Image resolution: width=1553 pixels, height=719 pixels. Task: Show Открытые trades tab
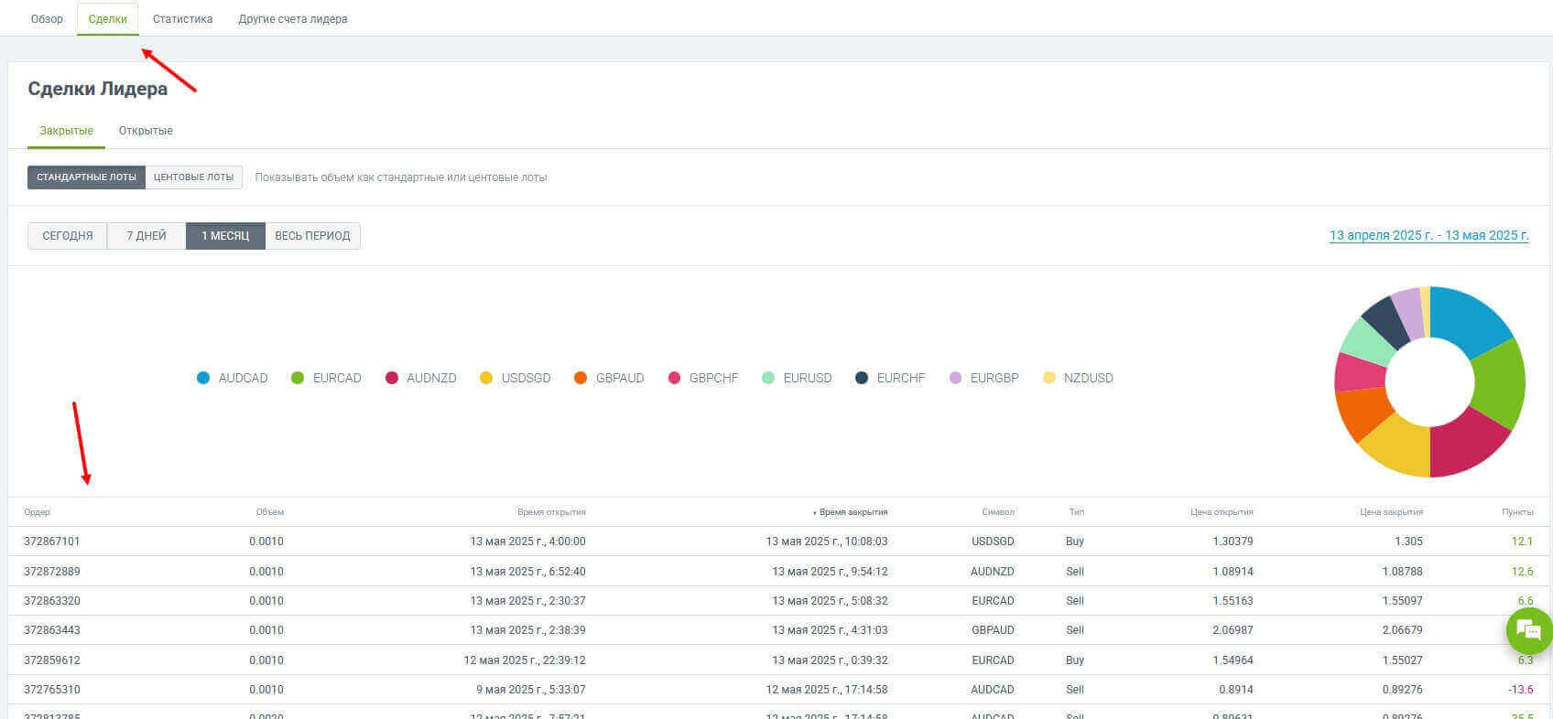146,131
